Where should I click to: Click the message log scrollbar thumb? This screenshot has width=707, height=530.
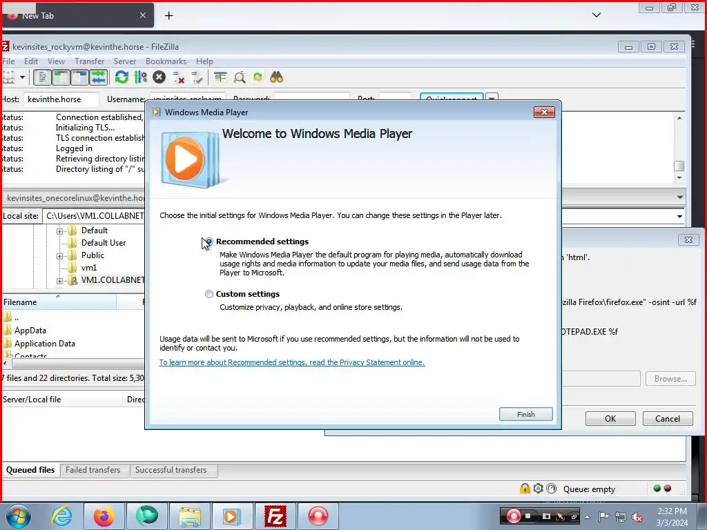coord(679,166)
